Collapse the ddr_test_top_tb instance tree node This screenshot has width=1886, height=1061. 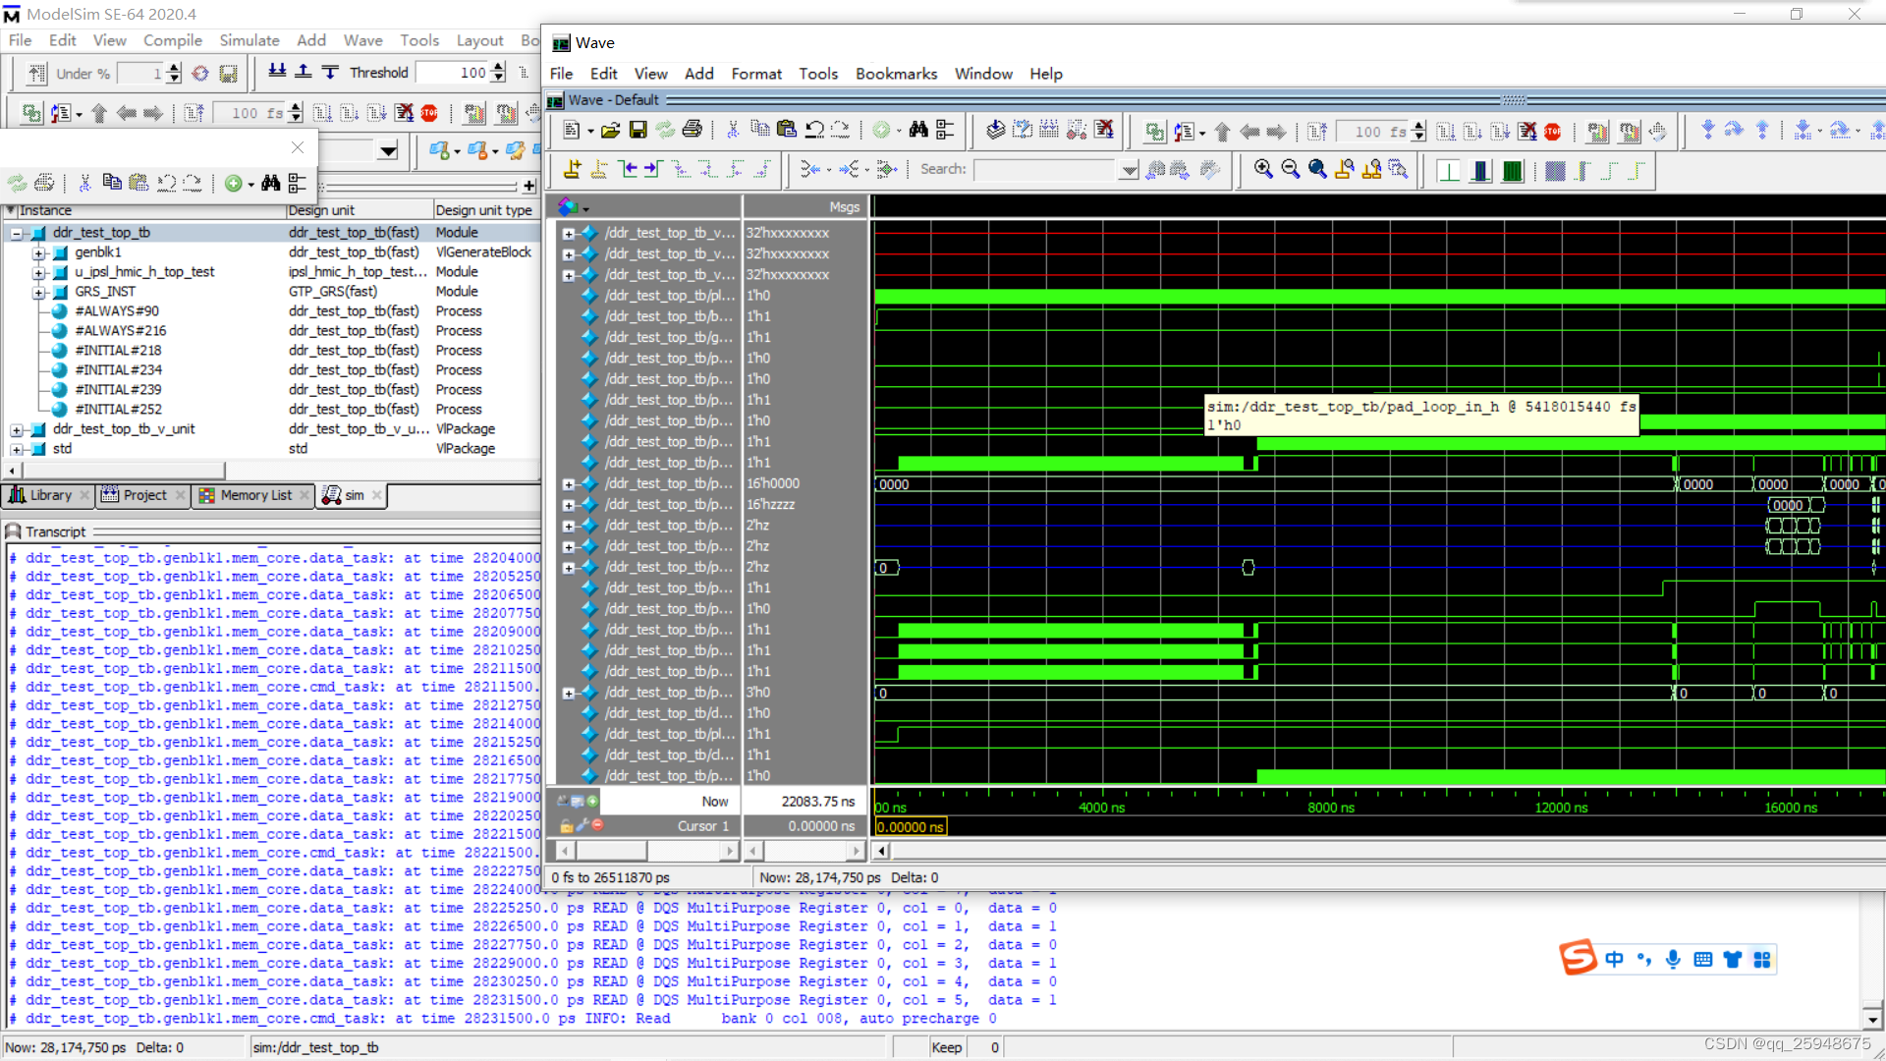tap(17, 233)
